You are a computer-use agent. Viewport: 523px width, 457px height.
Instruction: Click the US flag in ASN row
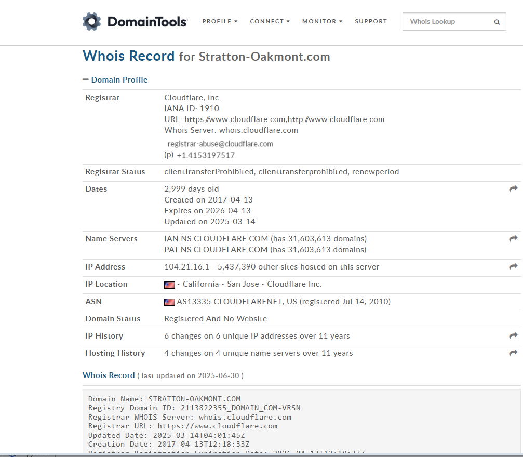coord(169,302)
